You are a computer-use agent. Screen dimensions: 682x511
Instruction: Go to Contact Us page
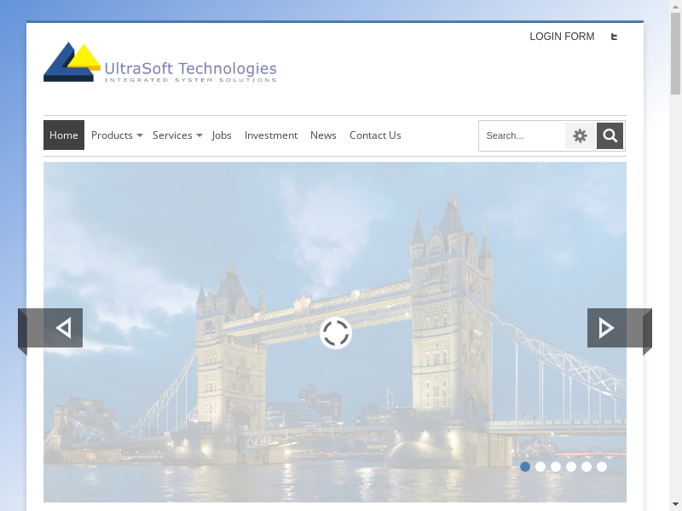click(375, 135)
